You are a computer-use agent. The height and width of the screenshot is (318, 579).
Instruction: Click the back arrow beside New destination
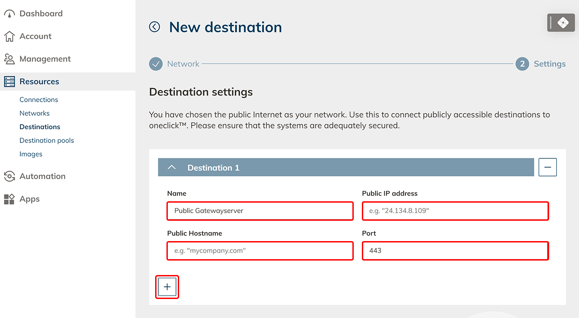pos(155,27)
